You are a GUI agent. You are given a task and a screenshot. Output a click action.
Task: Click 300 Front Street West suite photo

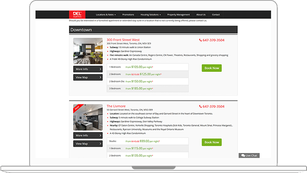click(88, 51)
